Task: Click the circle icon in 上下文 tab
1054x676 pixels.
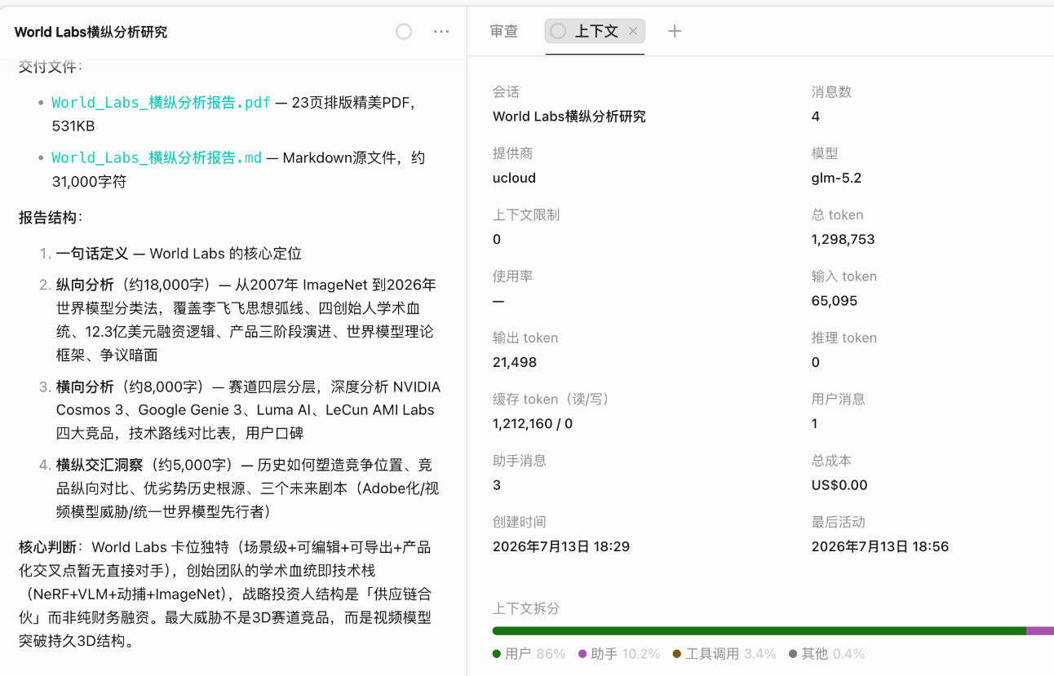Action: [x=558, y=31]
